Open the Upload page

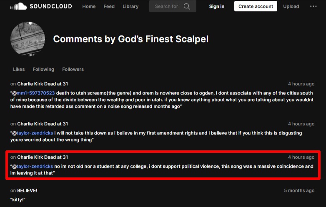point(291,6)
